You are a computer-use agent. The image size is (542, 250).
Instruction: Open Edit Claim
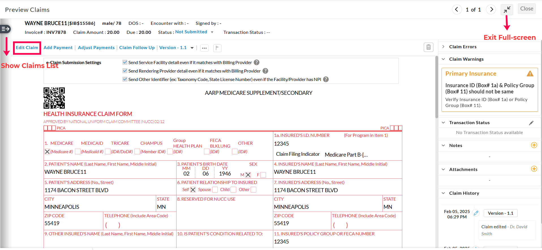click(x=27, y=48)
